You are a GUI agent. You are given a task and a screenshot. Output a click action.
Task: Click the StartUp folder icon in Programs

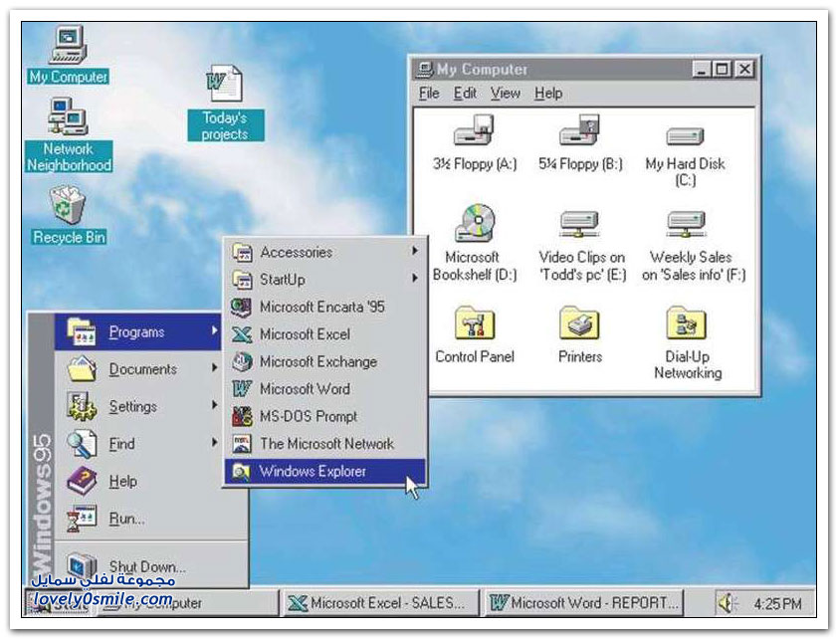(242, 279)
